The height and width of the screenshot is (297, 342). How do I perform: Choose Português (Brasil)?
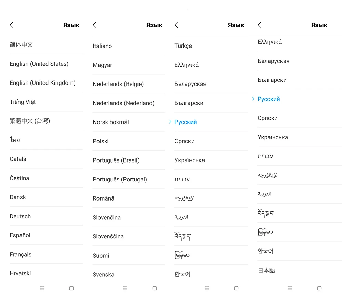tap(116, 160)
